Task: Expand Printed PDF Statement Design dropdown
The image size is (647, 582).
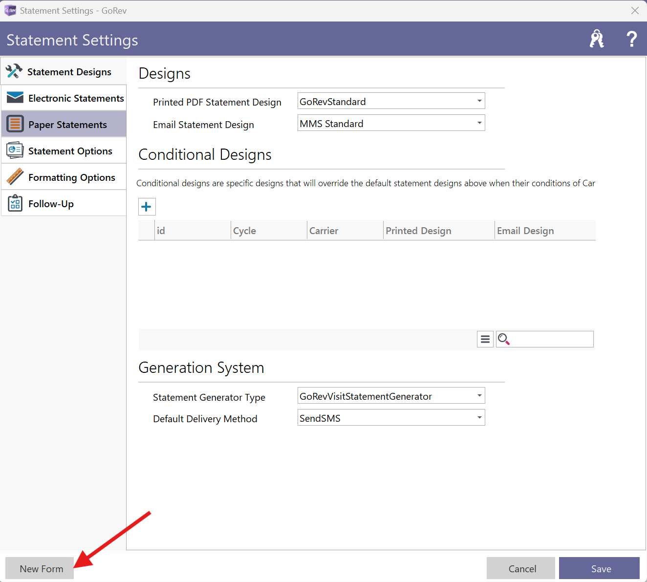Action: coord(479,101)
